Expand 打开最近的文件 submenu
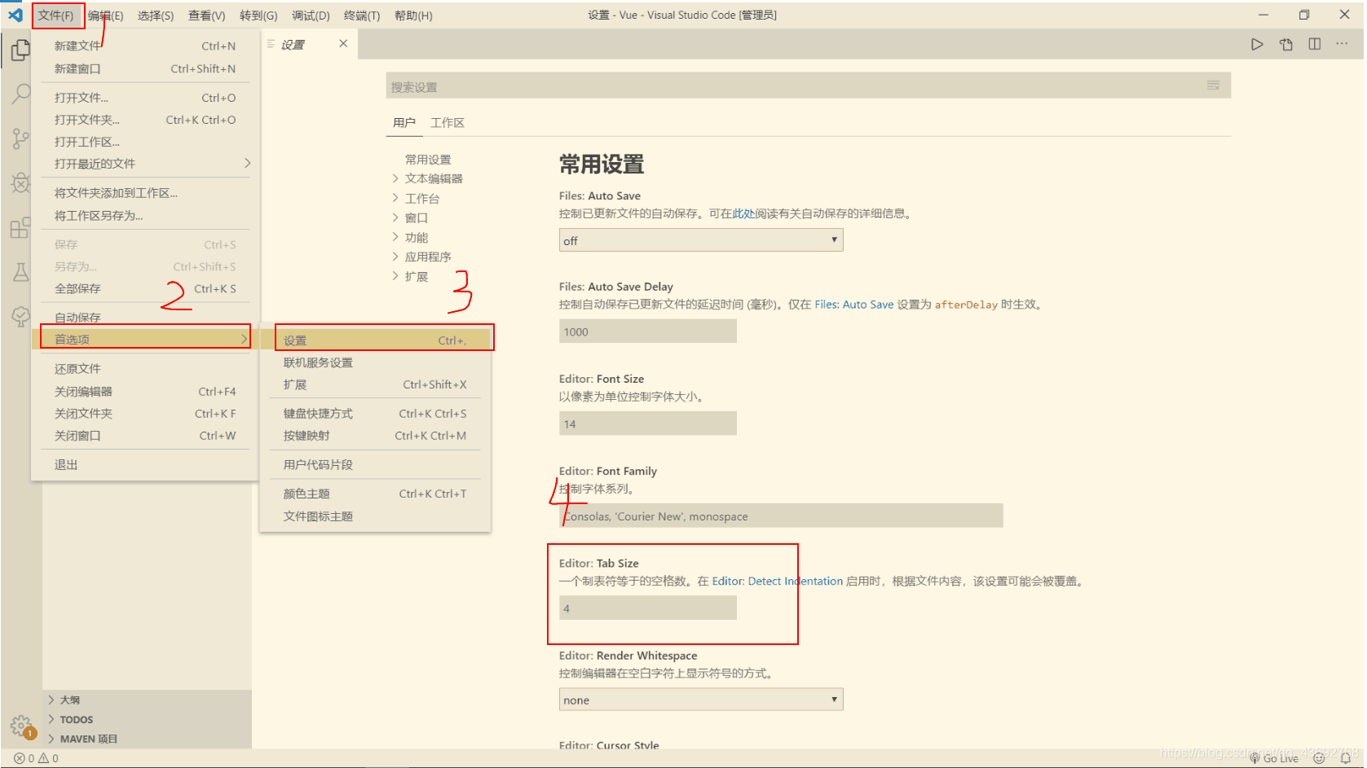 [145, 164]
